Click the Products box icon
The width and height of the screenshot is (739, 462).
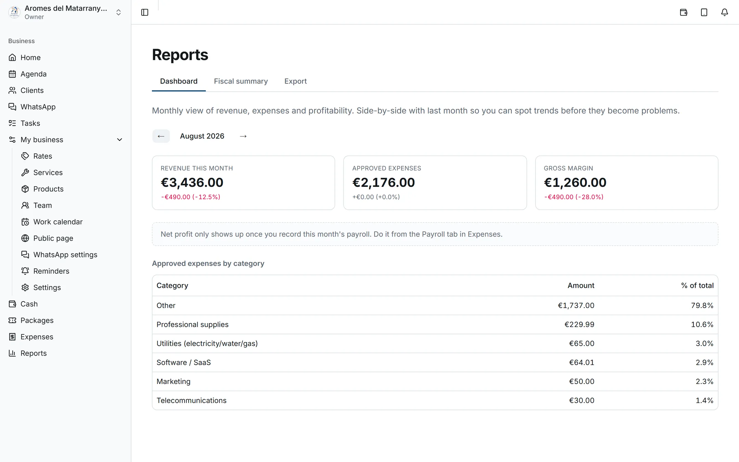tap(25, 189)
